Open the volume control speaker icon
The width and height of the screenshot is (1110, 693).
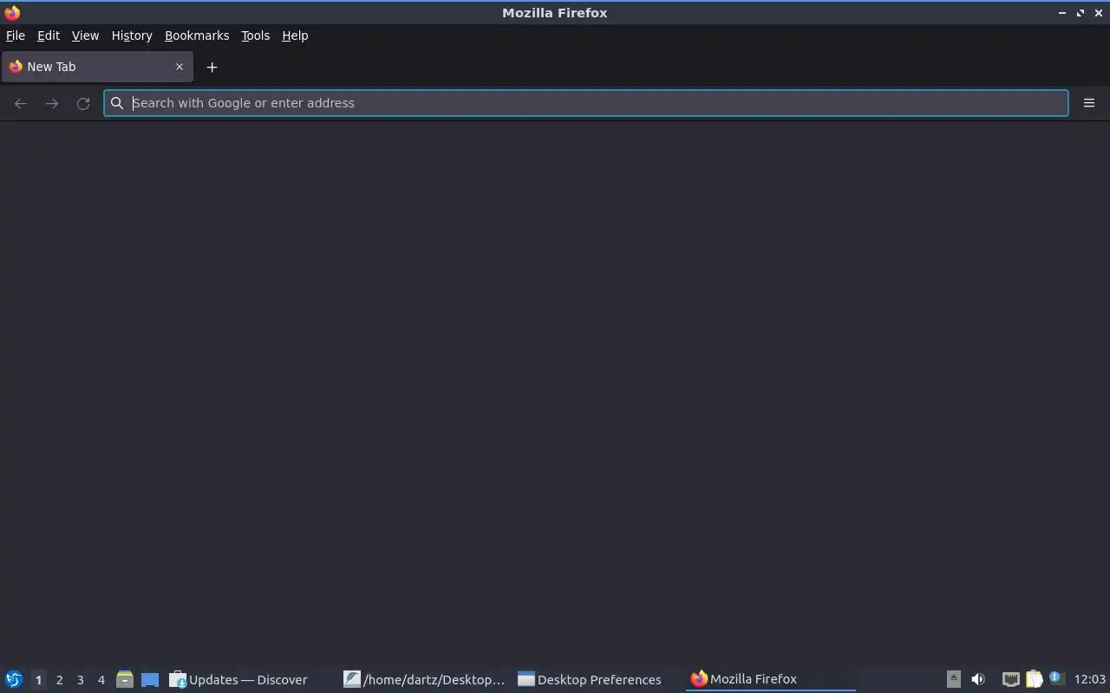(x=978, y=679)
